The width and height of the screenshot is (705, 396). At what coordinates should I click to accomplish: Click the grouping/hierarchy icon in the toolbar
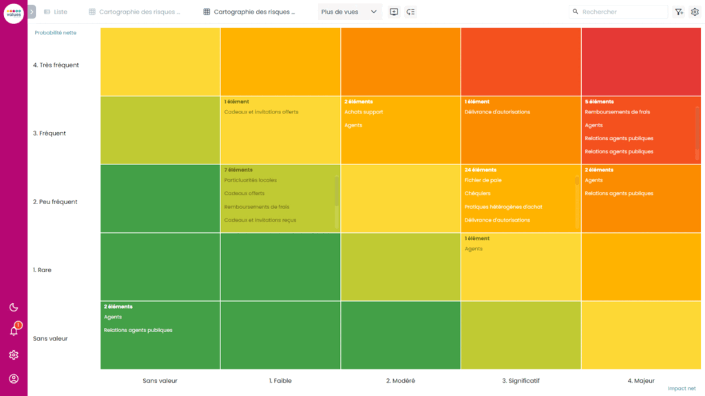pyautogui.click(x=410, y=12)
